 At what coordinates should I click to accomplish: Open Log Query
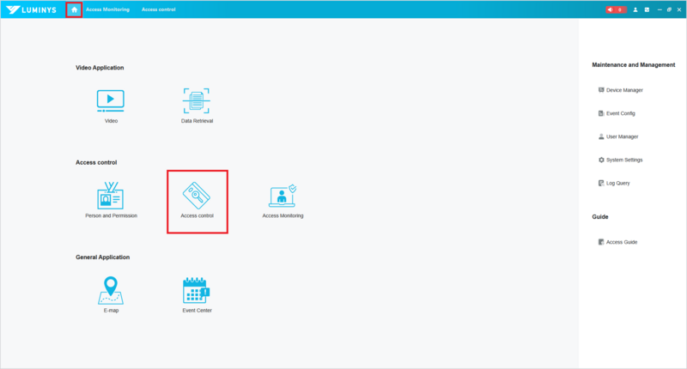pyautogui.click(x=617, y=183)
